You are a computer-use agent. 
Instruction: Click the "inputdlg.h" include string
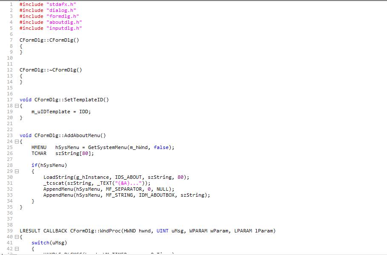tap(64, 28)
